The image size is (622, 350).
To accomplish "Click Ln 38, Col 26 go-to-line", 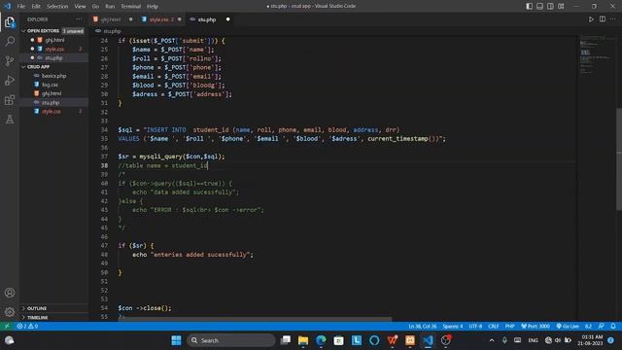I will pyautogui.click(x=422, y=327).
